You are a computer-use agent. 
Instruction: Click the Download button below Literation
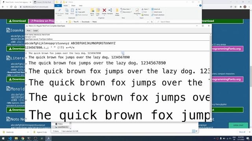[16, 79]
